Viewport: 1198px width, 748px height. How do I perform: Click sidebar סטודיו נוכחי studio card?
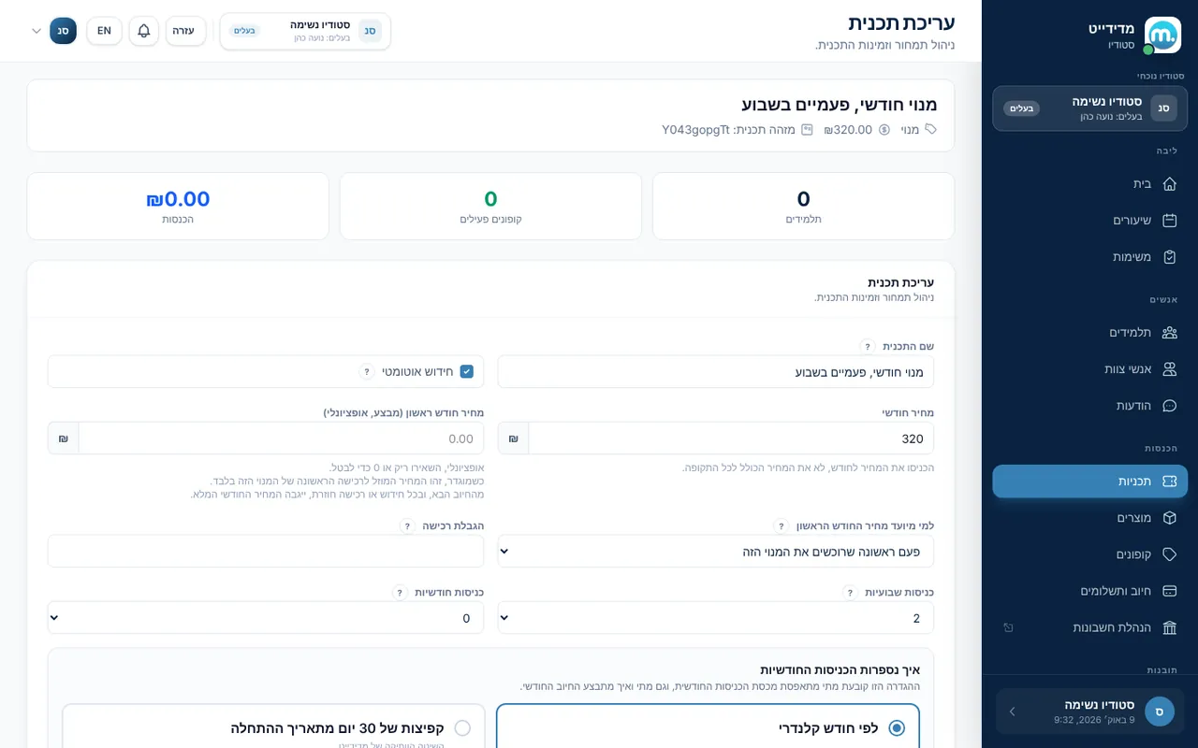[x=1089, y=108]
